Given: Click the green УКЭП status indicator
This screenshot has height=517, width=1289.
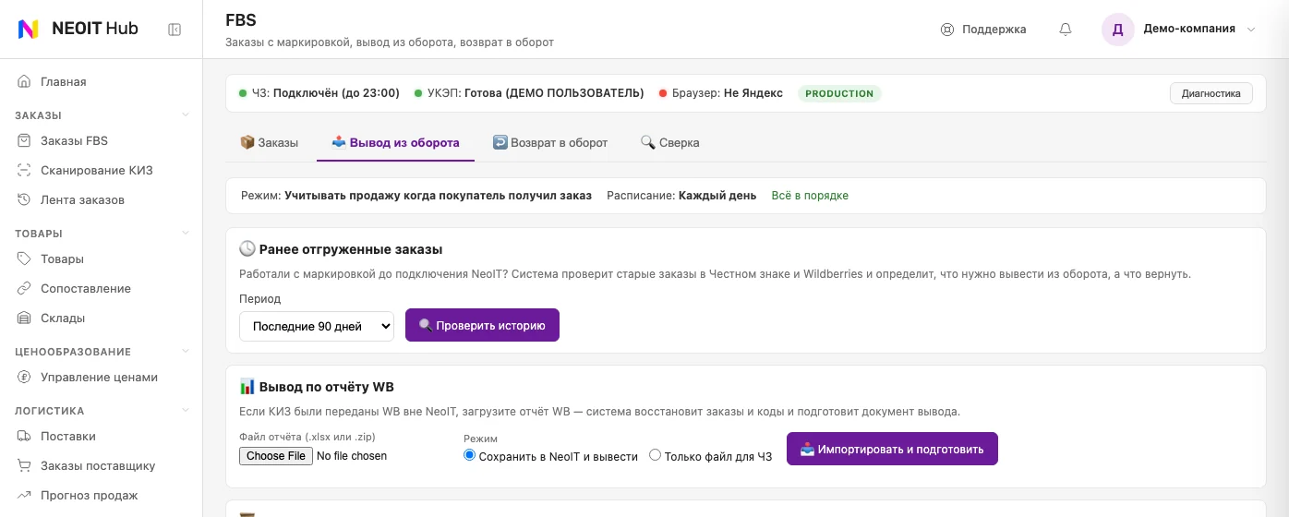Looking at the screenshot, I should [418, 93].
